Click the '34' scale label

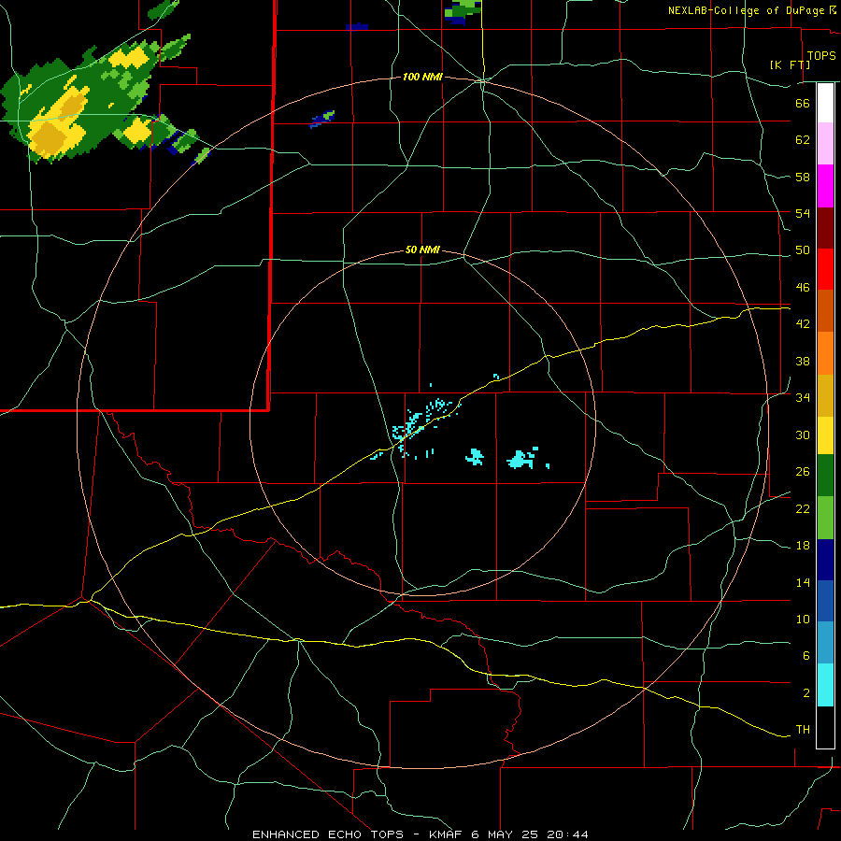point(803,398)
